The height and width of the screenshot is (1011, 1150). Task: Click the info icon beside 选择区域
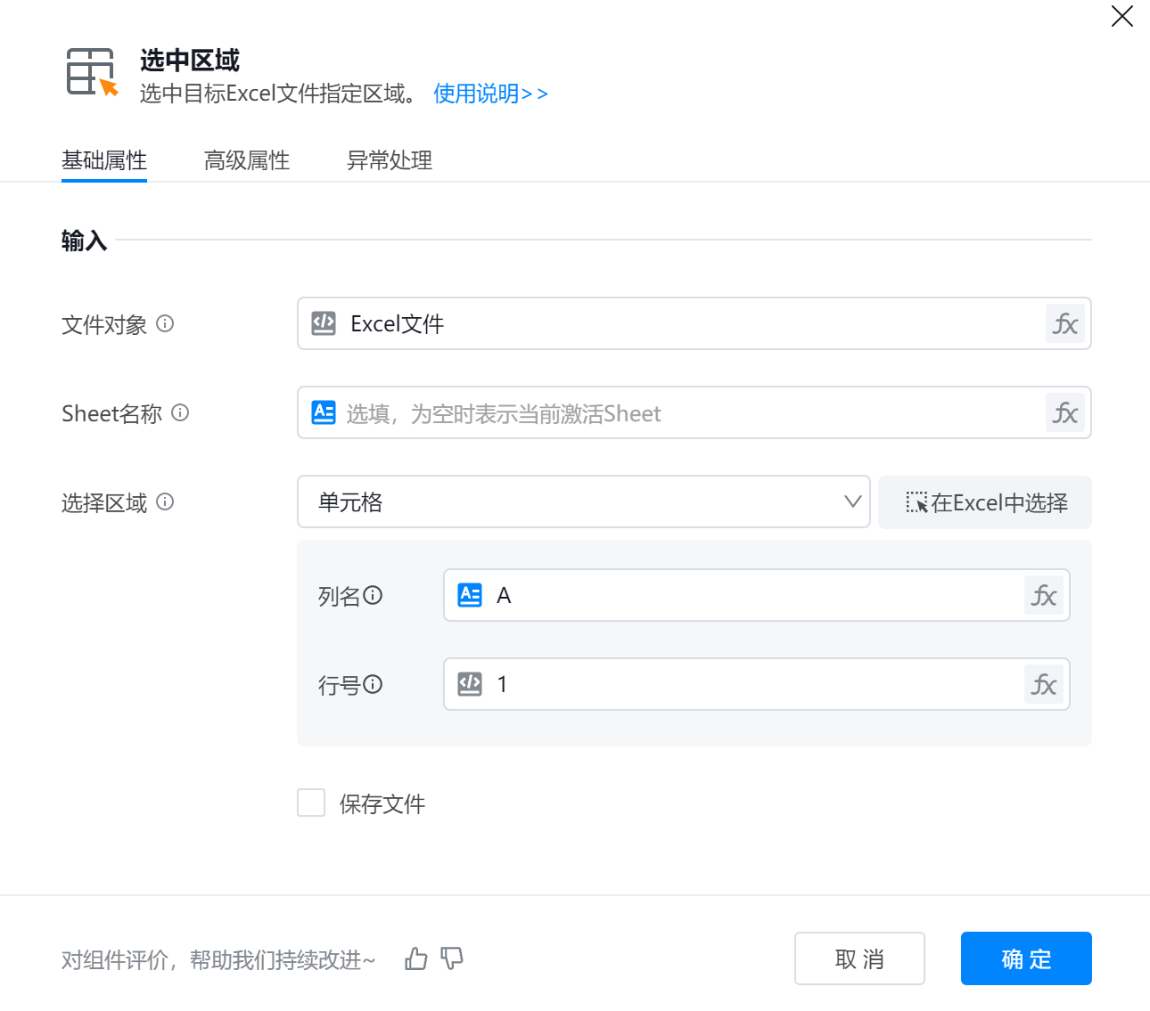165,502
